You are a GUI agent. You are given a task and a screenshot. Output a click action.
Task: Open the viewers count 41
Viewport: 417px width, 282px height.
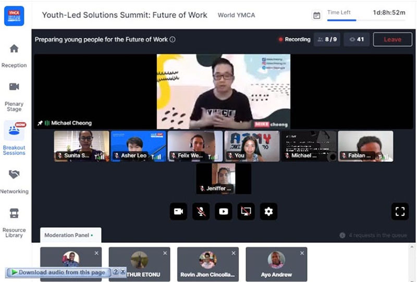point(357,40)
